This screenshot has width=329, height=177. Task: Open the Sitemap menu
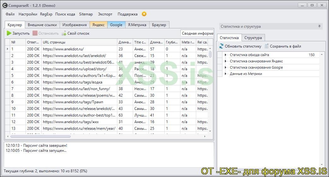click(x=86, y=14)
